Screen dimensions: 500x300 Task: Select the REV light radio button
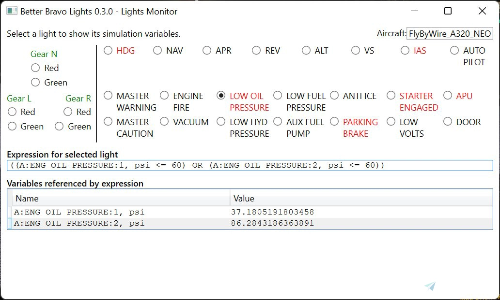coord(256,51)
